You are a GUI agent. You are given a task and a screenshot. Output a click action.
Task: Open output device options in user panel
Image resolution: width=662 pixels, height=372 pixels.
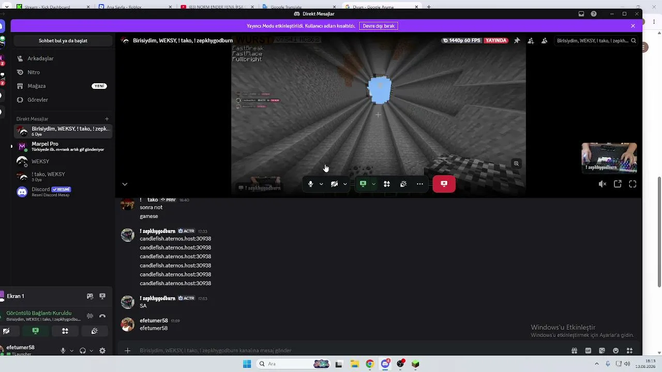tap(91, 351)
